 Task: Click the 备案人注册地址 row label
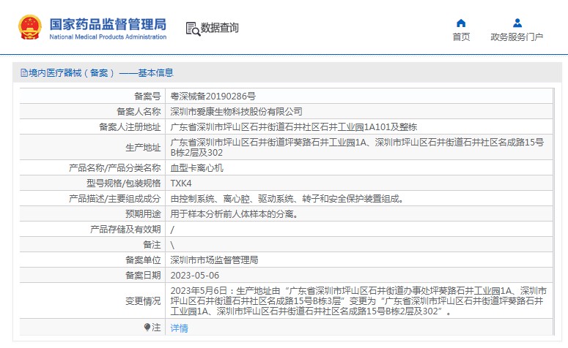tap(130, 127)
